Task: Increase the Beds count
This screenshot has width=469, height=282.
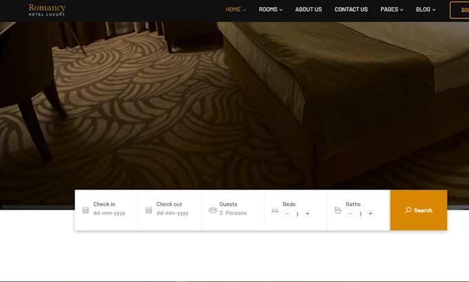Action: (x=307, y=214)
